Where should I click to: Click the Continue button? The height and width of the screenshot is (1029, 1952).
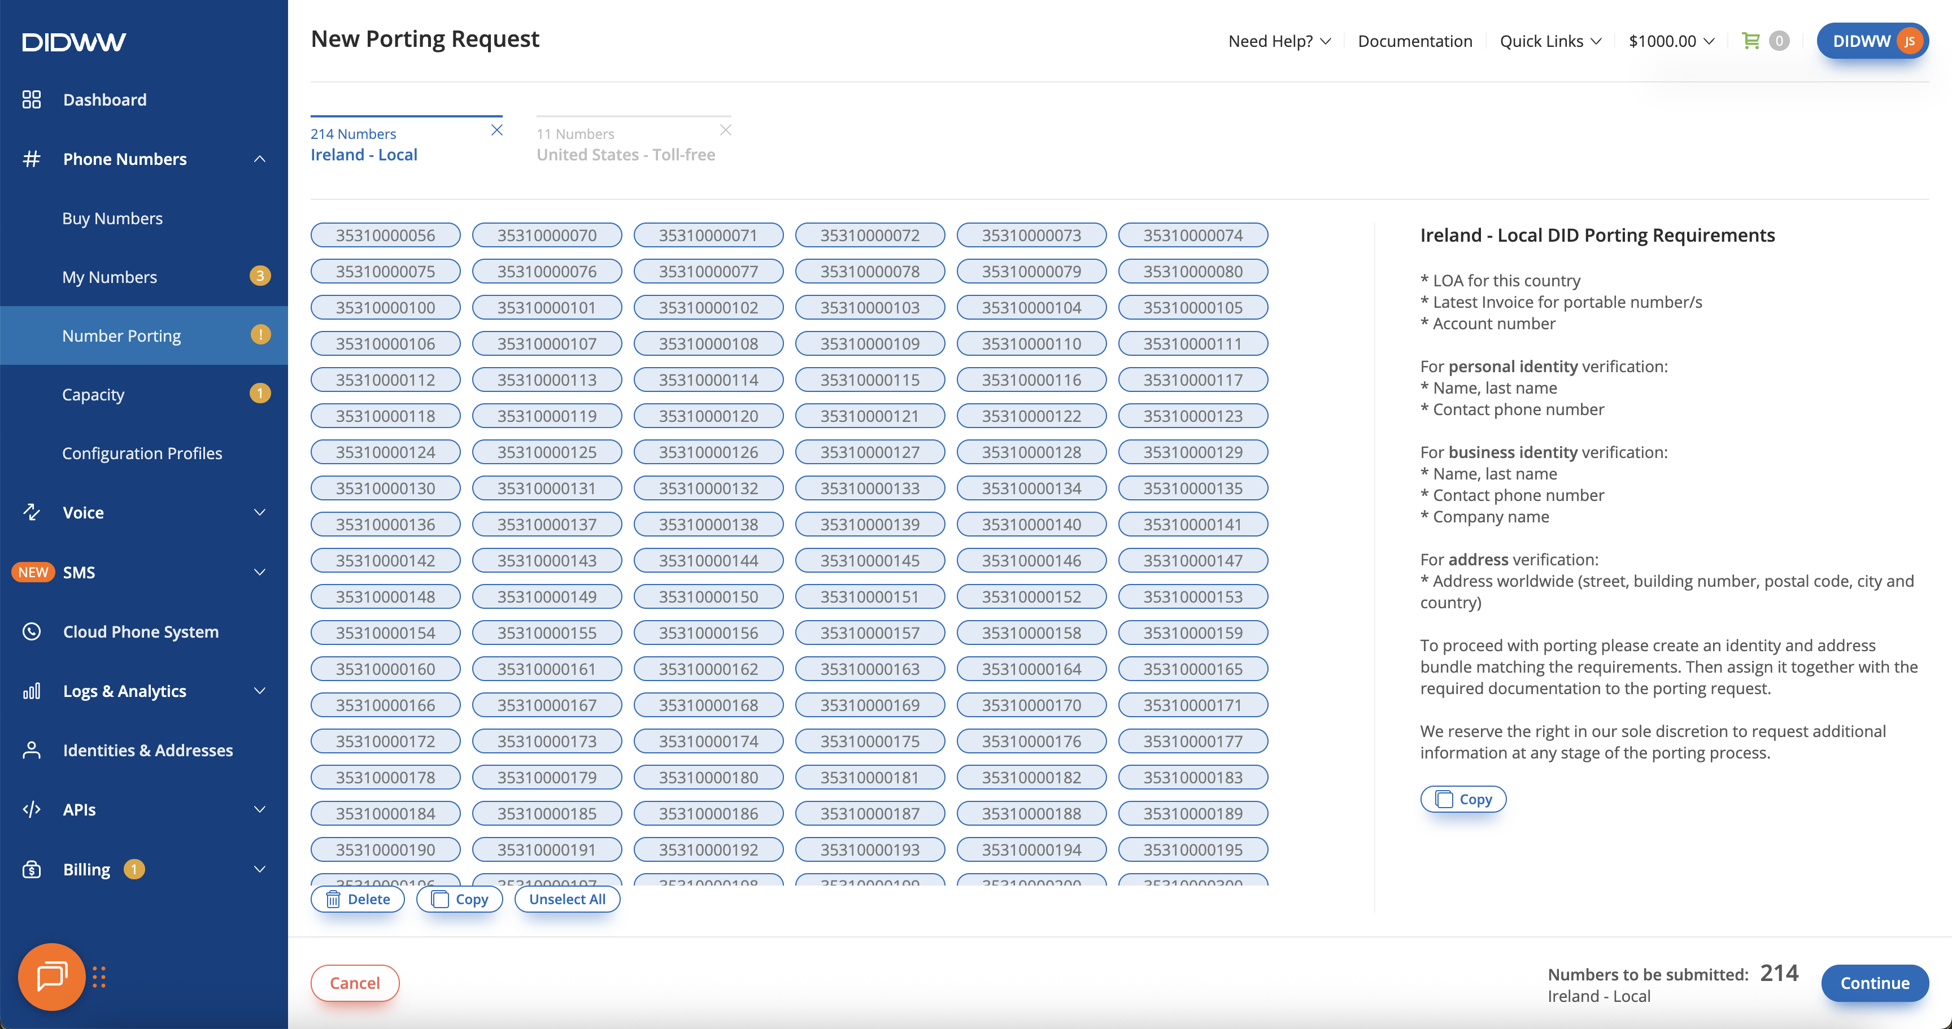pos(1874,983)
